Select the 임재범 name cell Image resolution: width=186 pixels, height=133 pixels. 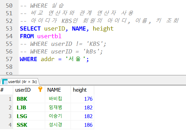click(58, 108)
